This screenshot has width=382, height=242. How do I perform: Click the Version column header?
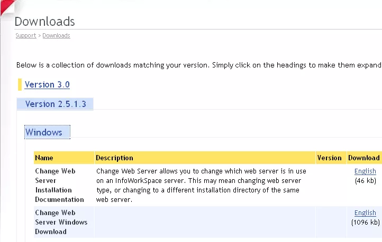329,158
